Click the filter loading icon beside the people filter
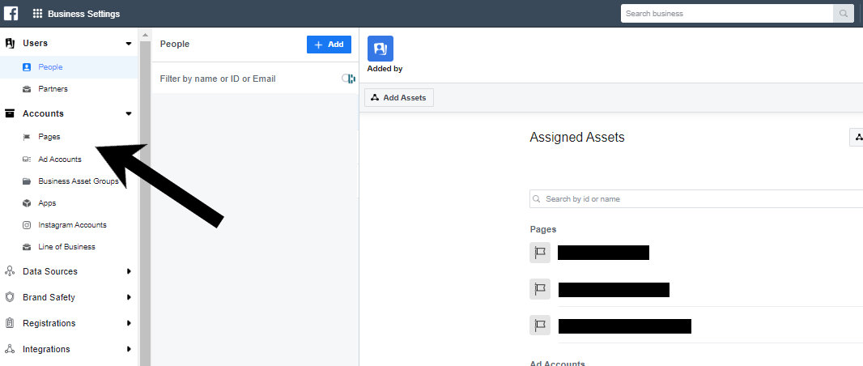The height and width of the screenshot is (366, 863). pos(348,79)
